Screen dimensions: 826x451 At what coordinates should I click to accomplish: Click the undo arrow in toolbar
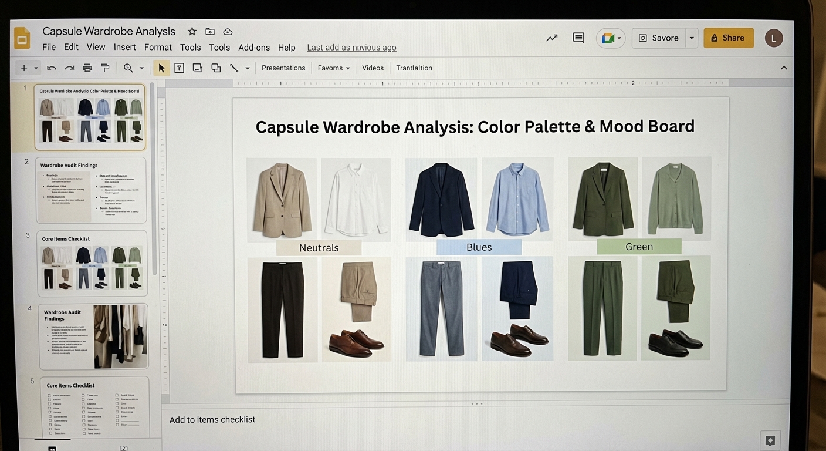click(x=52, y=68)
